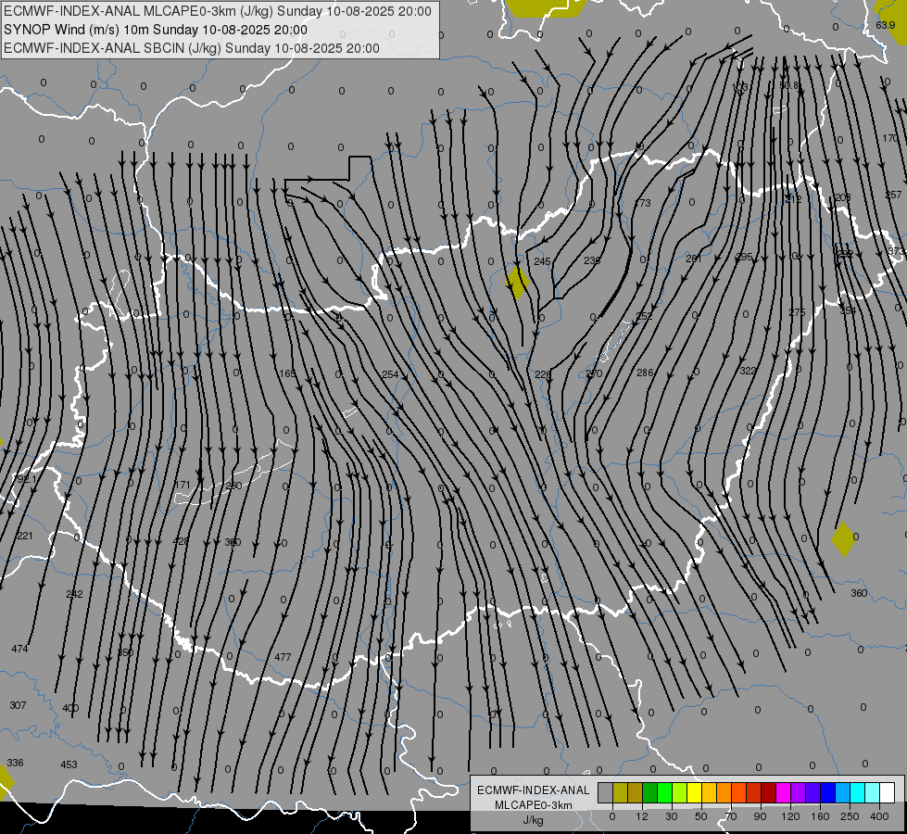Click the legend scale label 70
This screenshot has width=907, height=834.
731,816
